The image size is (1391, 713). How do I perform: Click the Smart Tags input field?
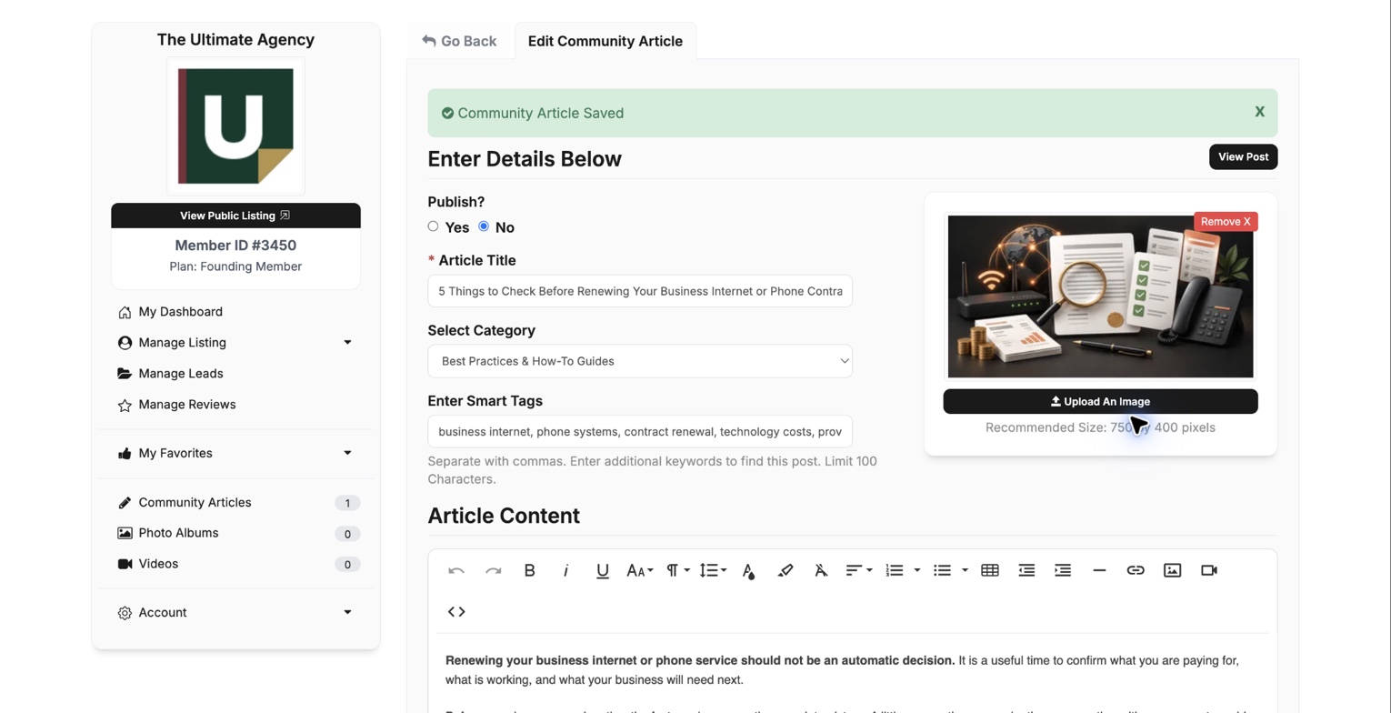(640, 431)
